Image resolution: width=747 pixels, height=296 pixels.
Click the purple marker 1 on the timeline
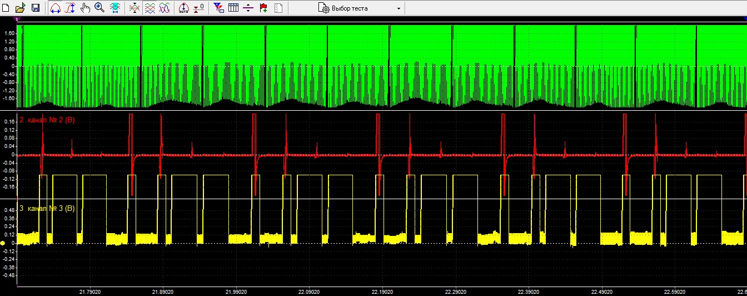click(x=16, y=19)
